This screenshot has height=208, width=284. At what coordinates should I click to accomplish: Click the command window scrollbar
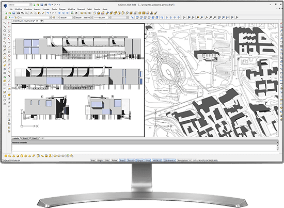point(278,148)
